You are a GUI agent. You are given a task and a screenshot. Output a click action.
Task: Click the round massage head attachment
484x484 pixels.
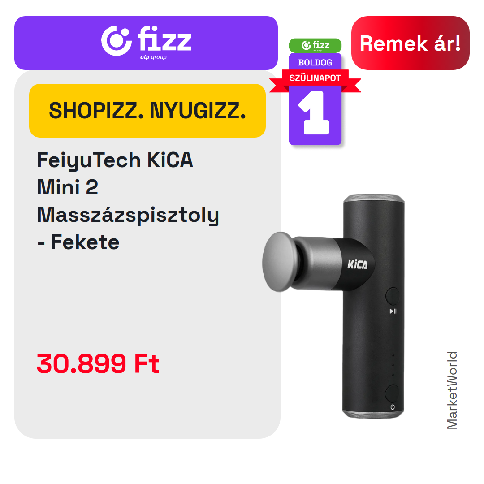(280, 262)
